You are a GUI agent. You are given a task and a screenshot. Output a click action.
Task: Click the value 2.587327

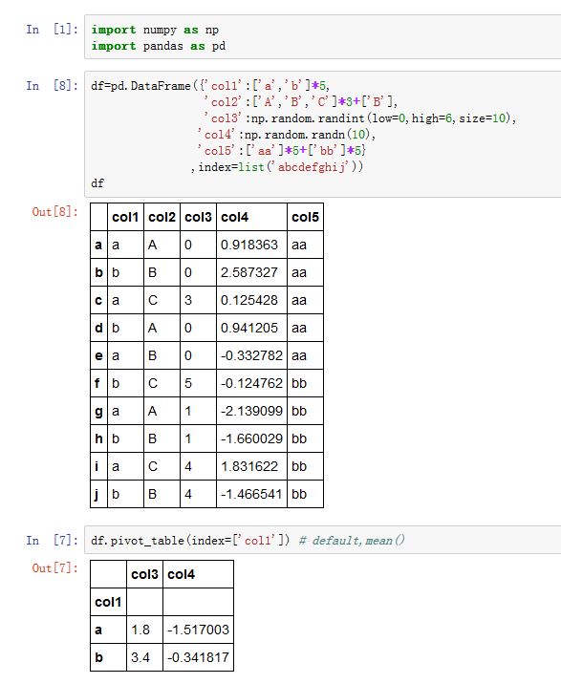(x=249, y=272)
